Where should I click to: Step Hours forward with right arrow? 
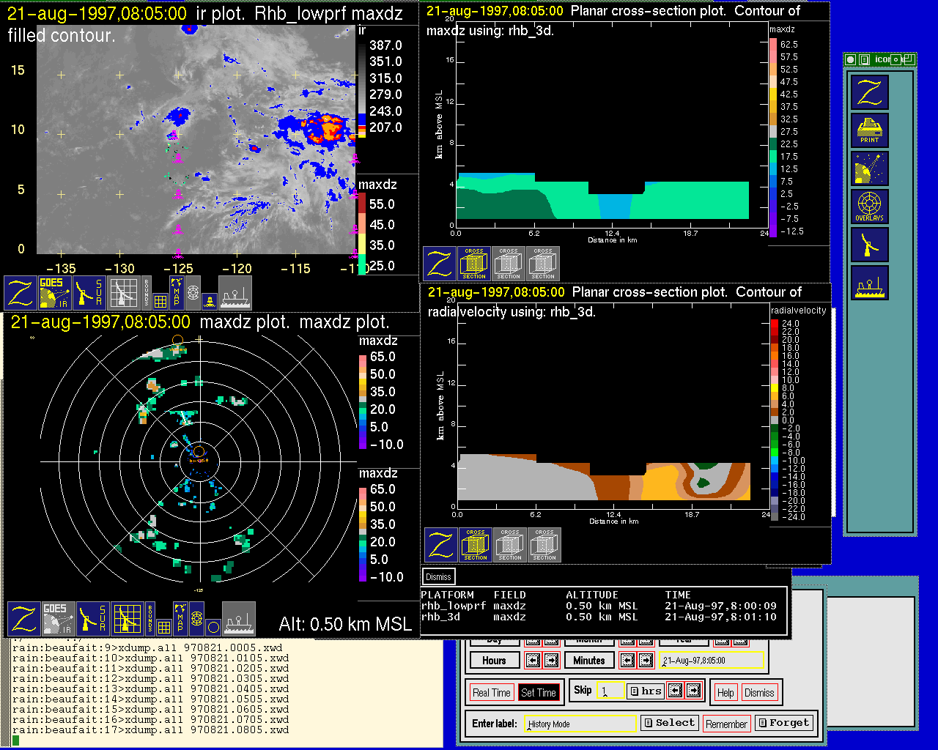coord(551,661)
